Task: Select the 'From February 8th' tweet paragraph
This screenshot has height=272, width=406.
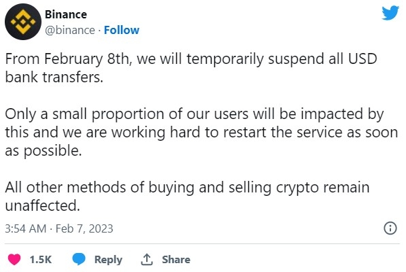Action: pos(191,68)
